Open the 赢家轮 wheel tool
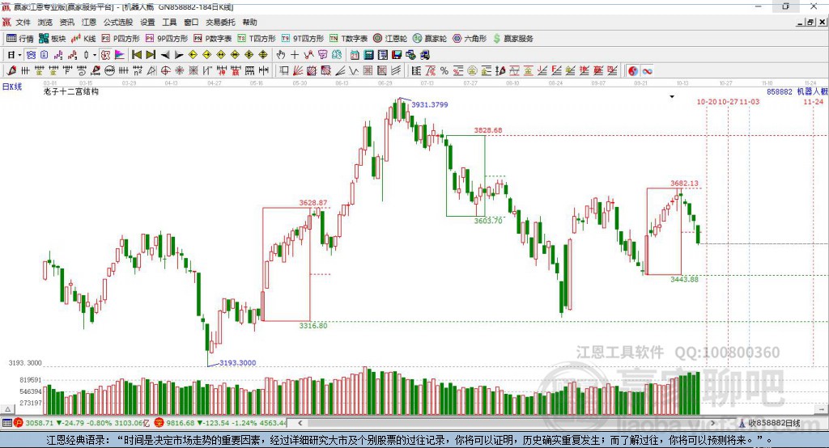Screen dimensions: 829x448 point(430,39)
